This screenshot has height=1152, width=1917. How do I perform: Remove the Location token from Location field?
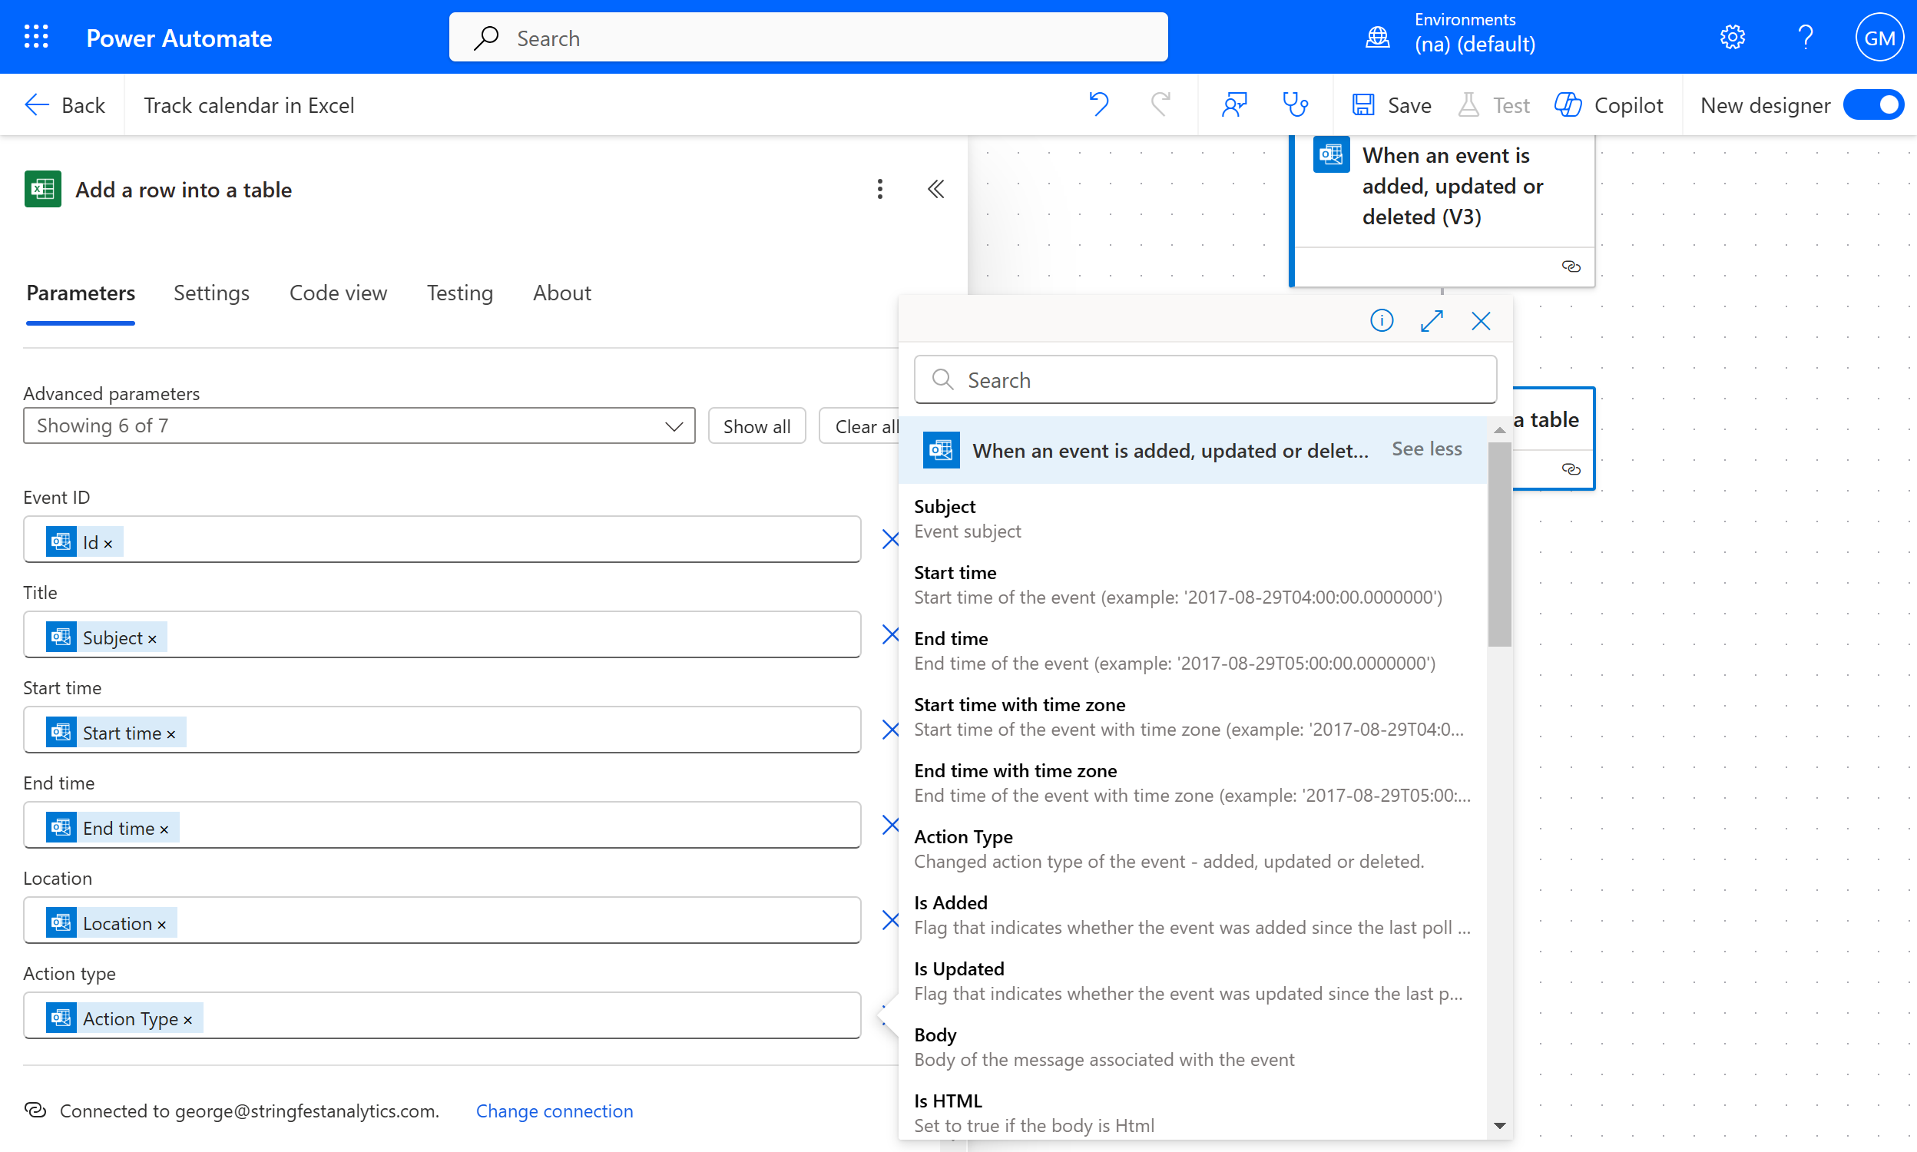point(162,925)
